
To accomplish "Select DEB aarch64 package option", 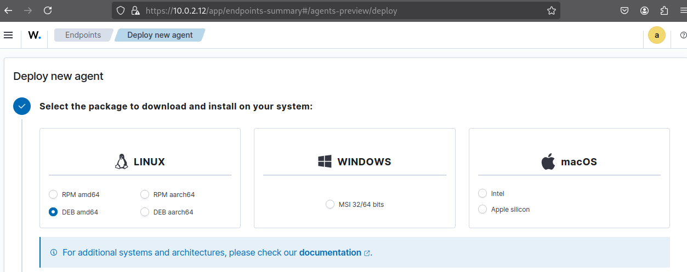I will point(145,212).
